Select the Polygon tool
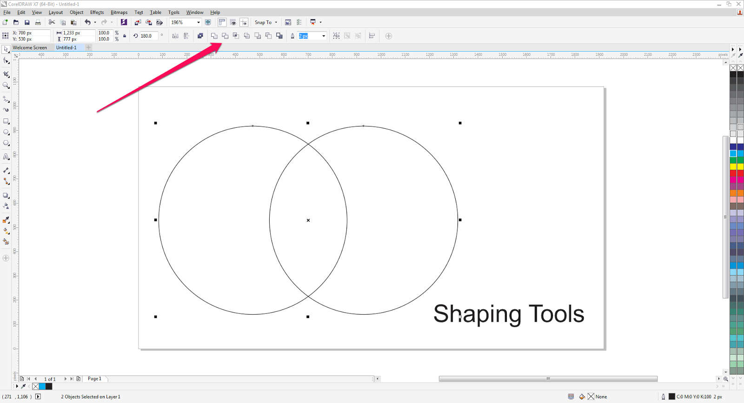The height and width of the screenshot is (403, 744). [x=6, y=144]
